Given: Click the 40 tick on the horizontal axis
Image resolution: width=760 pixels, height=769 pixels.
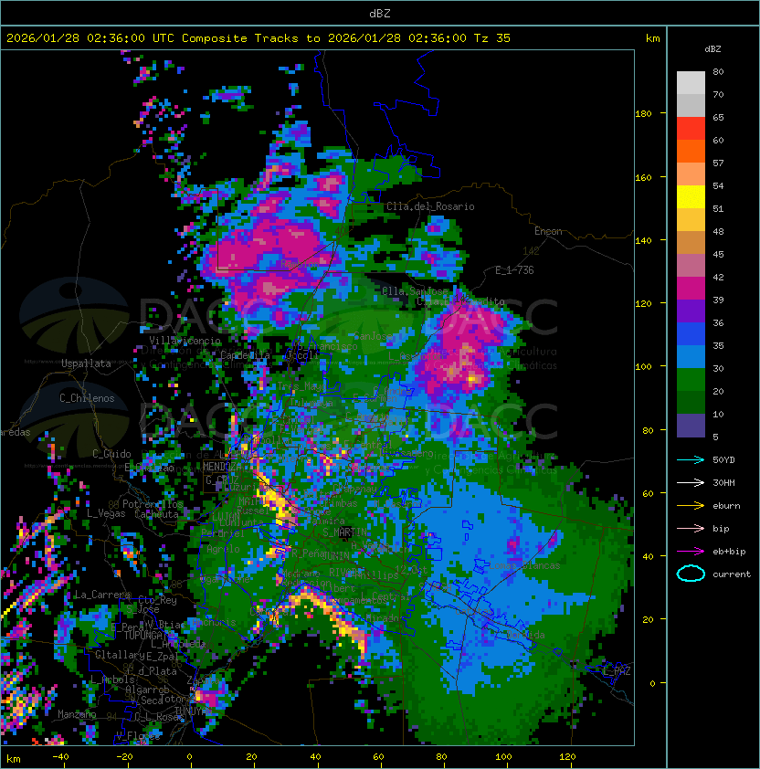Looking at the screenshot, I should pyautogui.click(x=315, y=757).
